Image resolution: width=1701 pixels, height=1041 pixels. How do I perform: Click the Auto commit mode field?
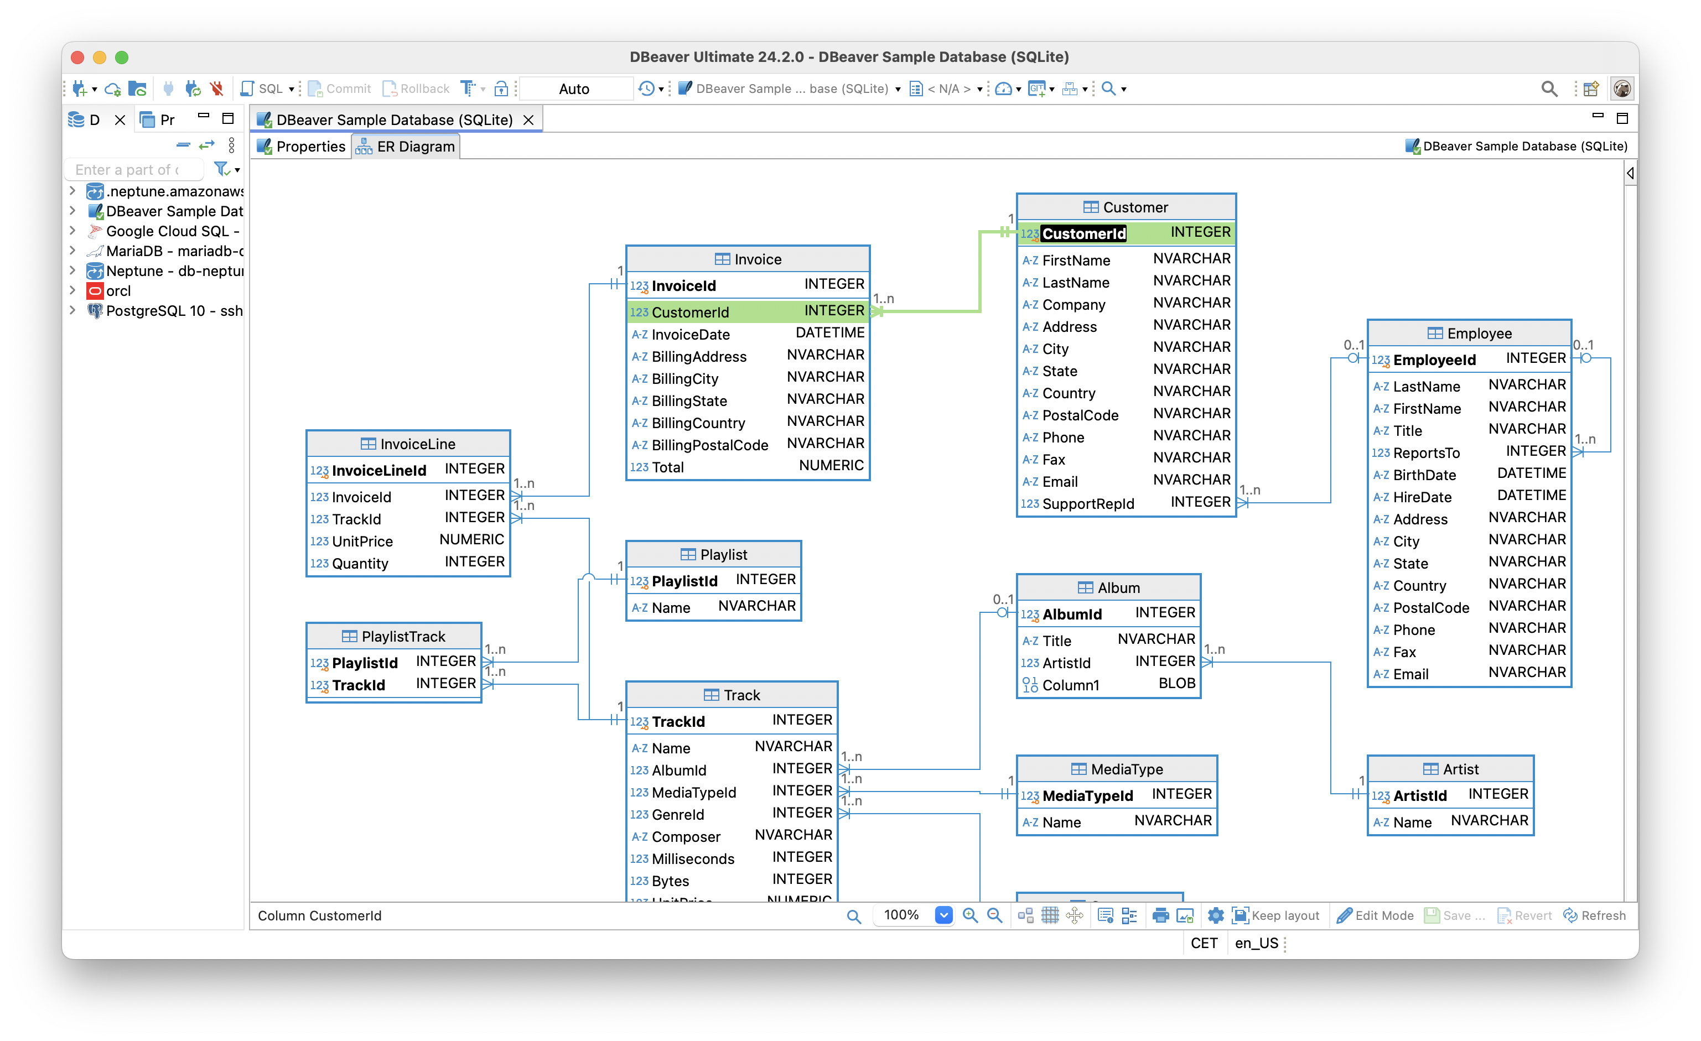coord(574,89)
